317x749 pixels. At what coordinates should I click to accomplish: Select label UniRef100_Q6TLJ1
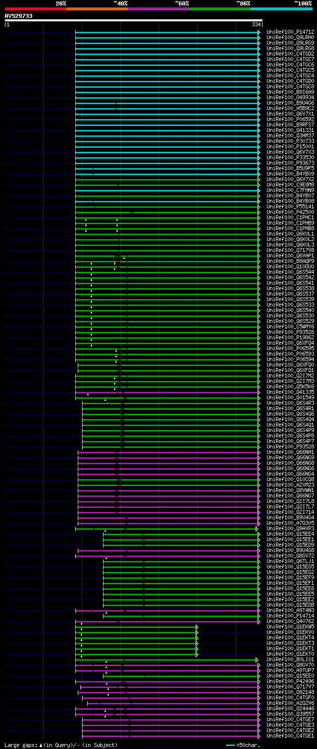point(290,561)
